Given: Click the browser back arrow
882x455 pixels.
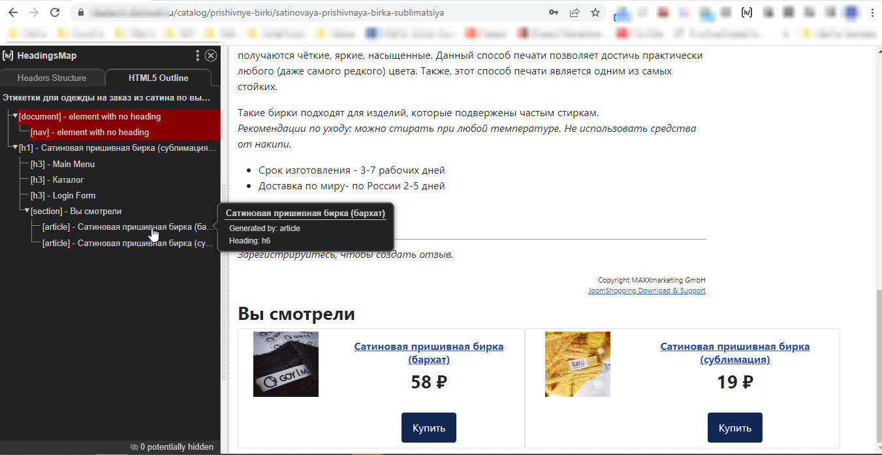Looking at the screenshot, I should tap(13, 12).
